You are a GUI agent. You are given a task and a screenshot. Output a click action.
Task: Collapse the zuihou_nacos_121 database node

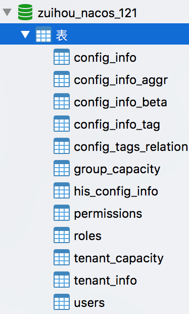click(x=7, y=12)
